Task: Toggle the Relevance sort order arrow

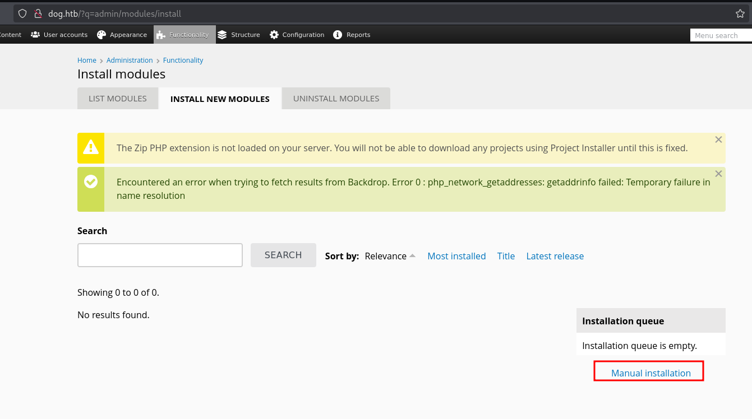Action: coord(413,256)
